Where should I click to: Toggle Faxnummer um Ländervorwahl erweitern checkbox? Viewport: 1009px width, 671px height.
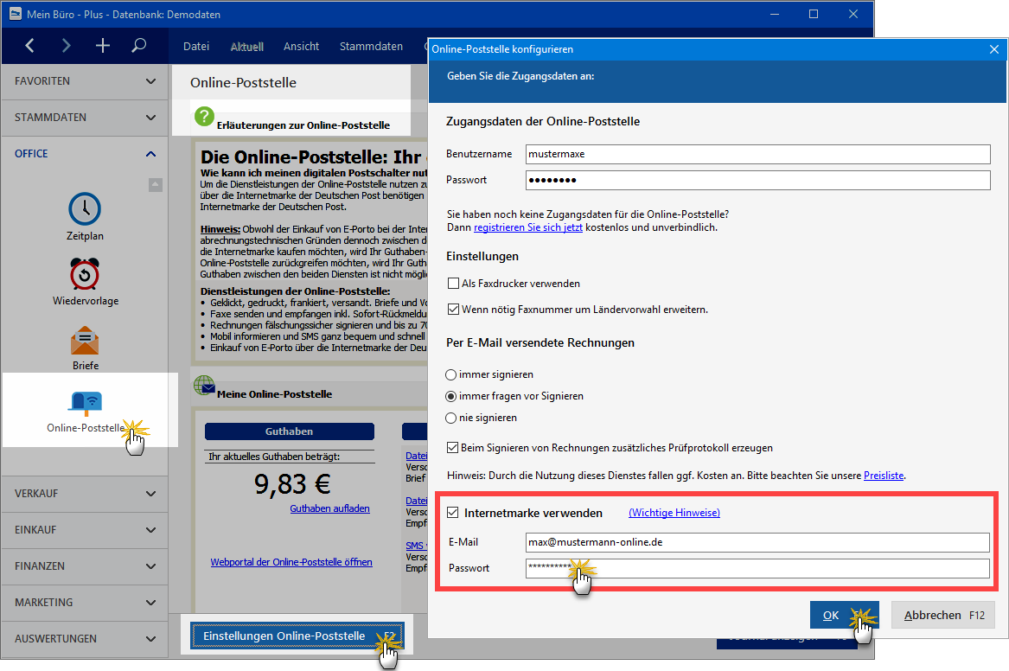click(453, 310)
